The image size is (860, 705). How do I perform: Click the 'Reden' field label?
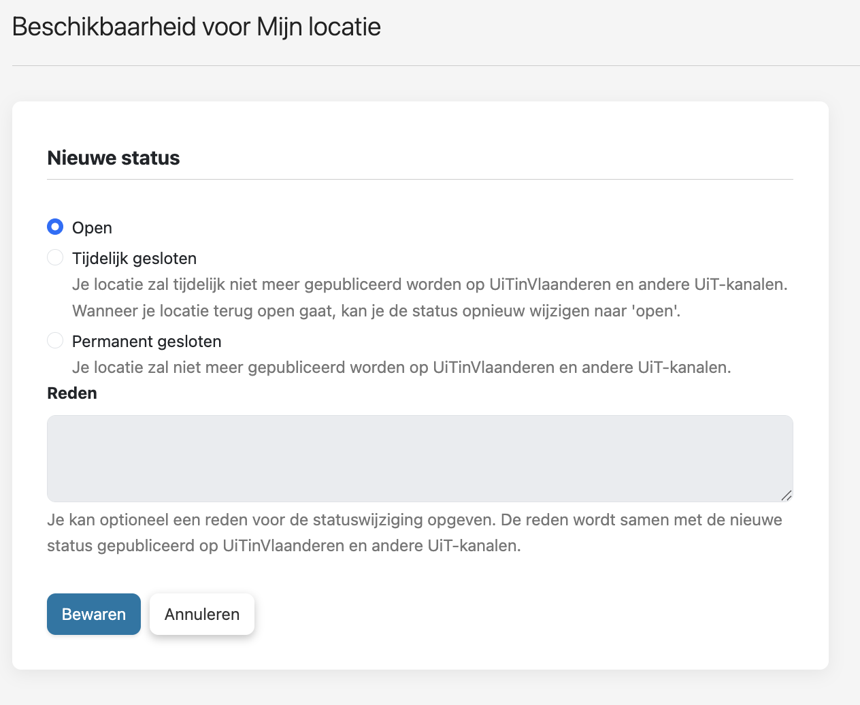click(x=72, y=393)
